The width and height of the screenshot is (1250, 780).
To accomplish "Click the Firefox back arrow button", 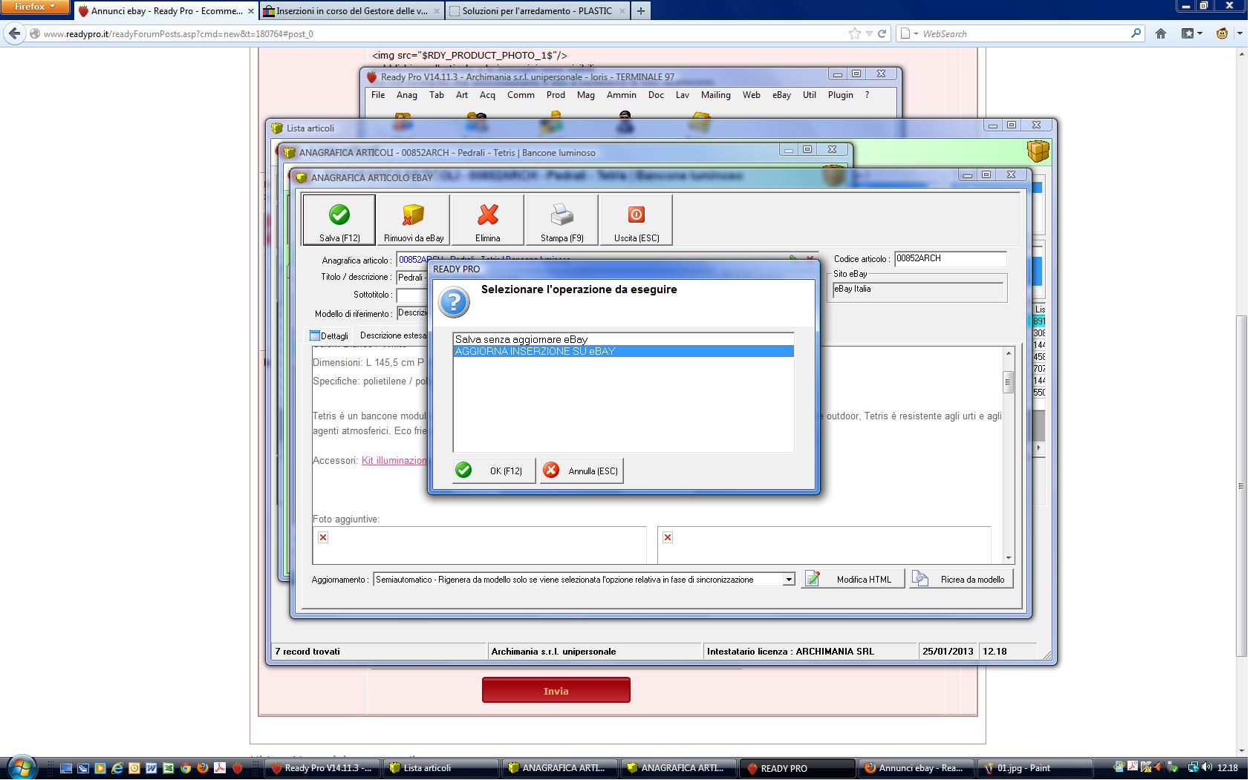I will click(x=14, y=33).
